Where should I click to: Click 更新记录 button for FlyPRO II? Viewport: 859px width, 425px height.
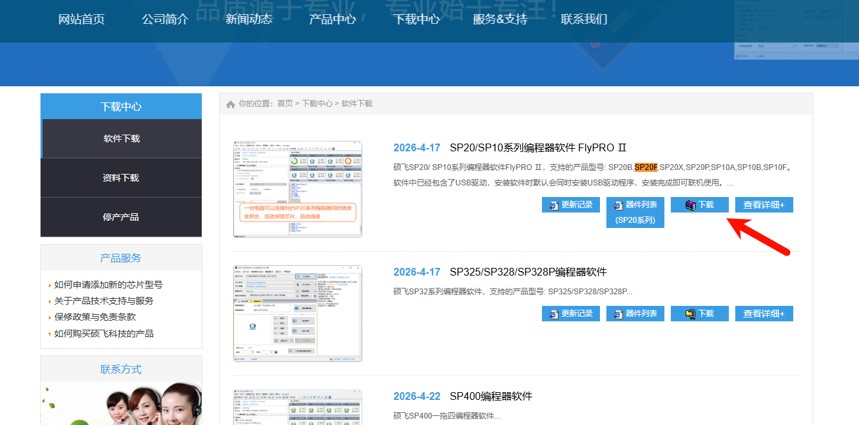[571, 205]
